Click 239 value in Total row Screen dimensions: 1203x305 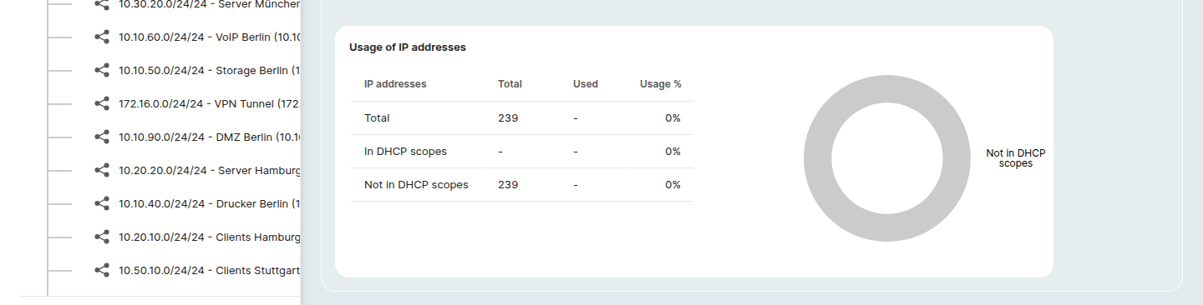pos(508,118)
